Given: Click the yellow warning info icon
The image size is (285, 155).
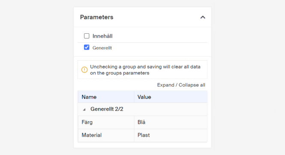Looking at the screenshot, I should [84, 70].
